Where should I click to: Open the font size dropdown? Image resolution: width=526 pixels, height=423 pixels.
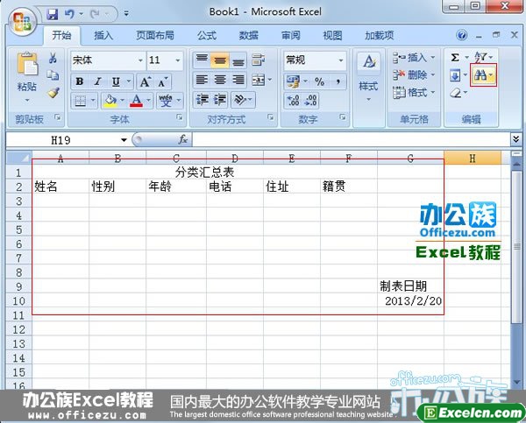pos(178,60)
